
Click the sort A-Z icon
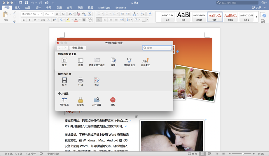(x=143, y=14)
